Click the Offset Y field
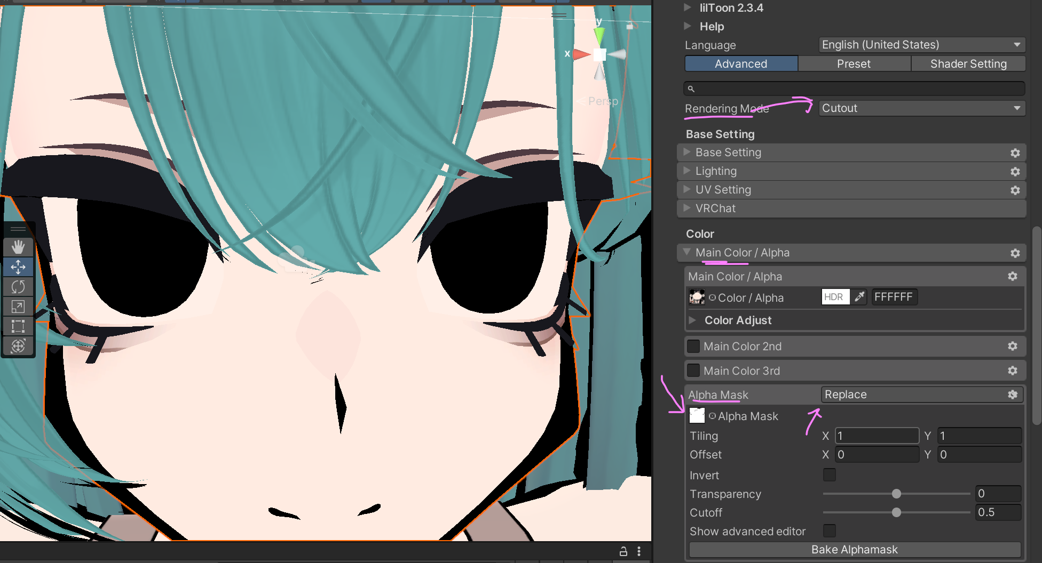Image resolution: width=1042 pixels, height=563 pixels. click(980, 455)
